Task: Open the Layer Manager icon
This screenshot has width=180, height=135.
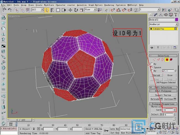Action: [x=177, y=10]
